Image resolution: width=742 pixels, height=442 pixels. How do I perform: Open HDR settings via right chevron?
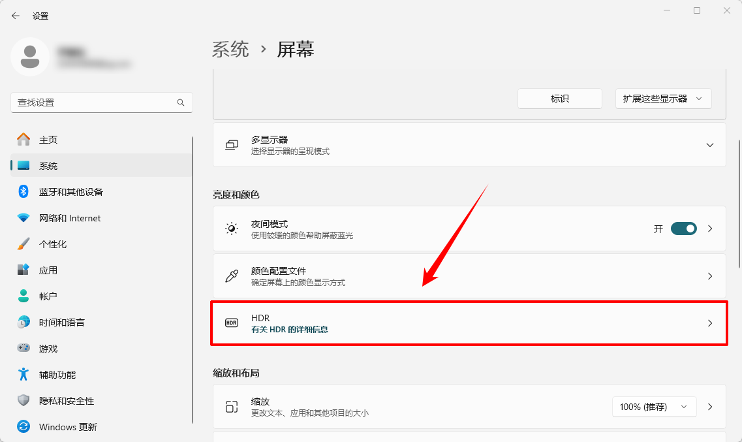pos(710,323)
